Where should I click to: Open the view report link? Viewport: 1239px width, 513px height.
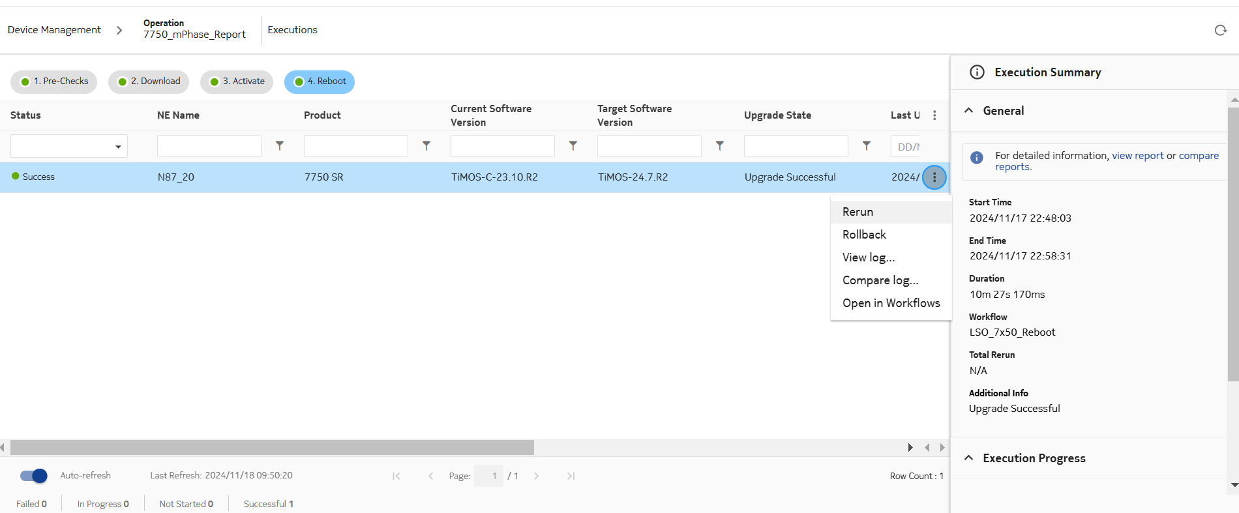pyautogui.click(x=1137, y=156)
